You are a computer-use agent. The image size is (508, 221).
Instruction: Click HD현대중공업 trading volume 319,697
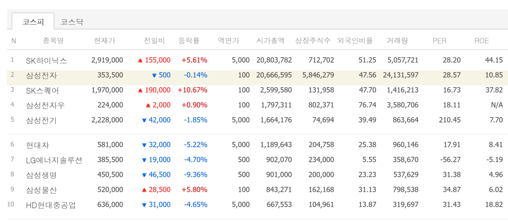tap(406, 205)
